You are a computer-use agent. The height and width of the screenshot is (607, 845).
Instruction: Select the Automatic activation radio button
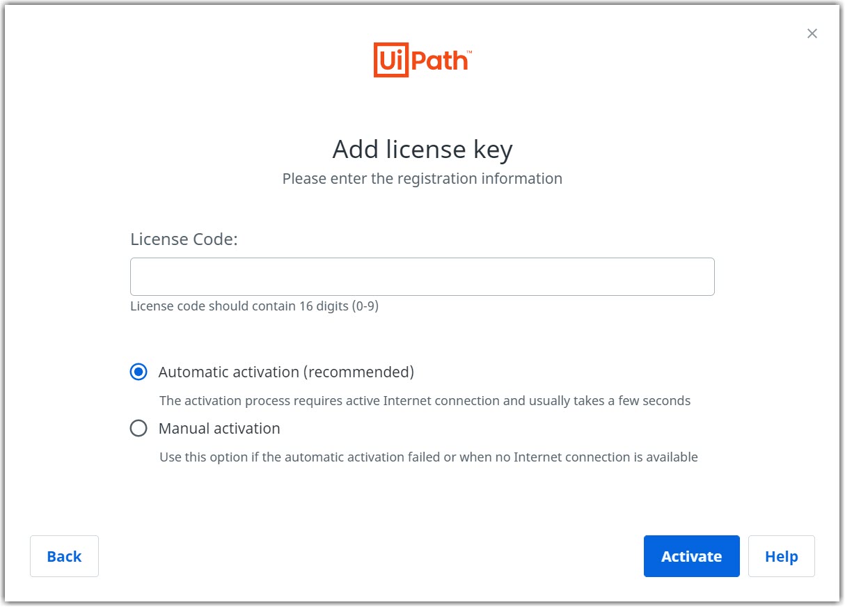click(139, 372)
